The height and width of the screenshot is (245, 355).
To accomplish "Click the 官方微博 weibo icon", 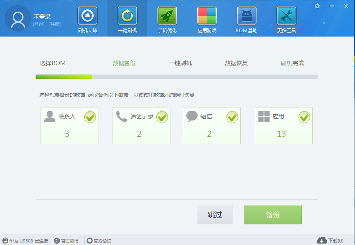I will (x=57, y=241).
